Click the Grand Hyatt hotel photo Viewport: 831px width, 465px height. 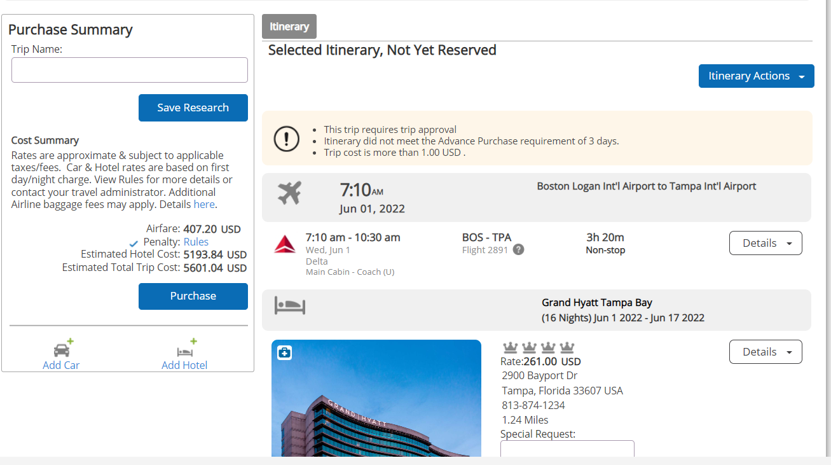[x=376, y=407]
